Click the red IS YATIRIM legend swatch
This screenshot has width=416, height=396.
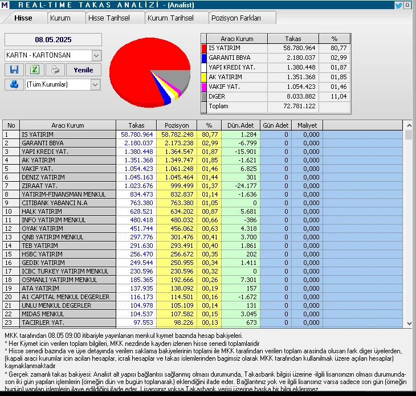(204, 48)
